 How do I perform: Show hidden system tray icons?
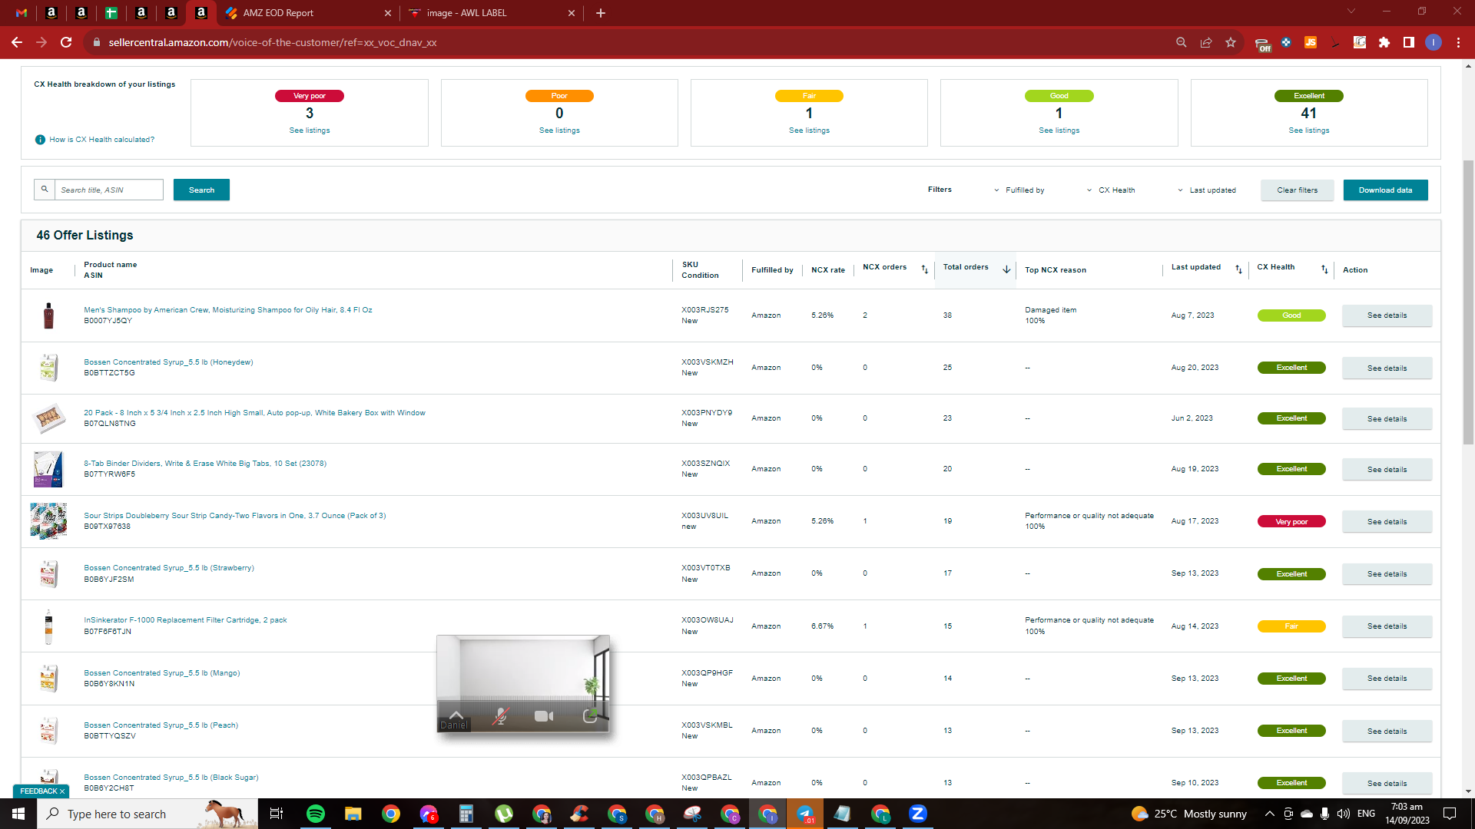click(1269, 814)
